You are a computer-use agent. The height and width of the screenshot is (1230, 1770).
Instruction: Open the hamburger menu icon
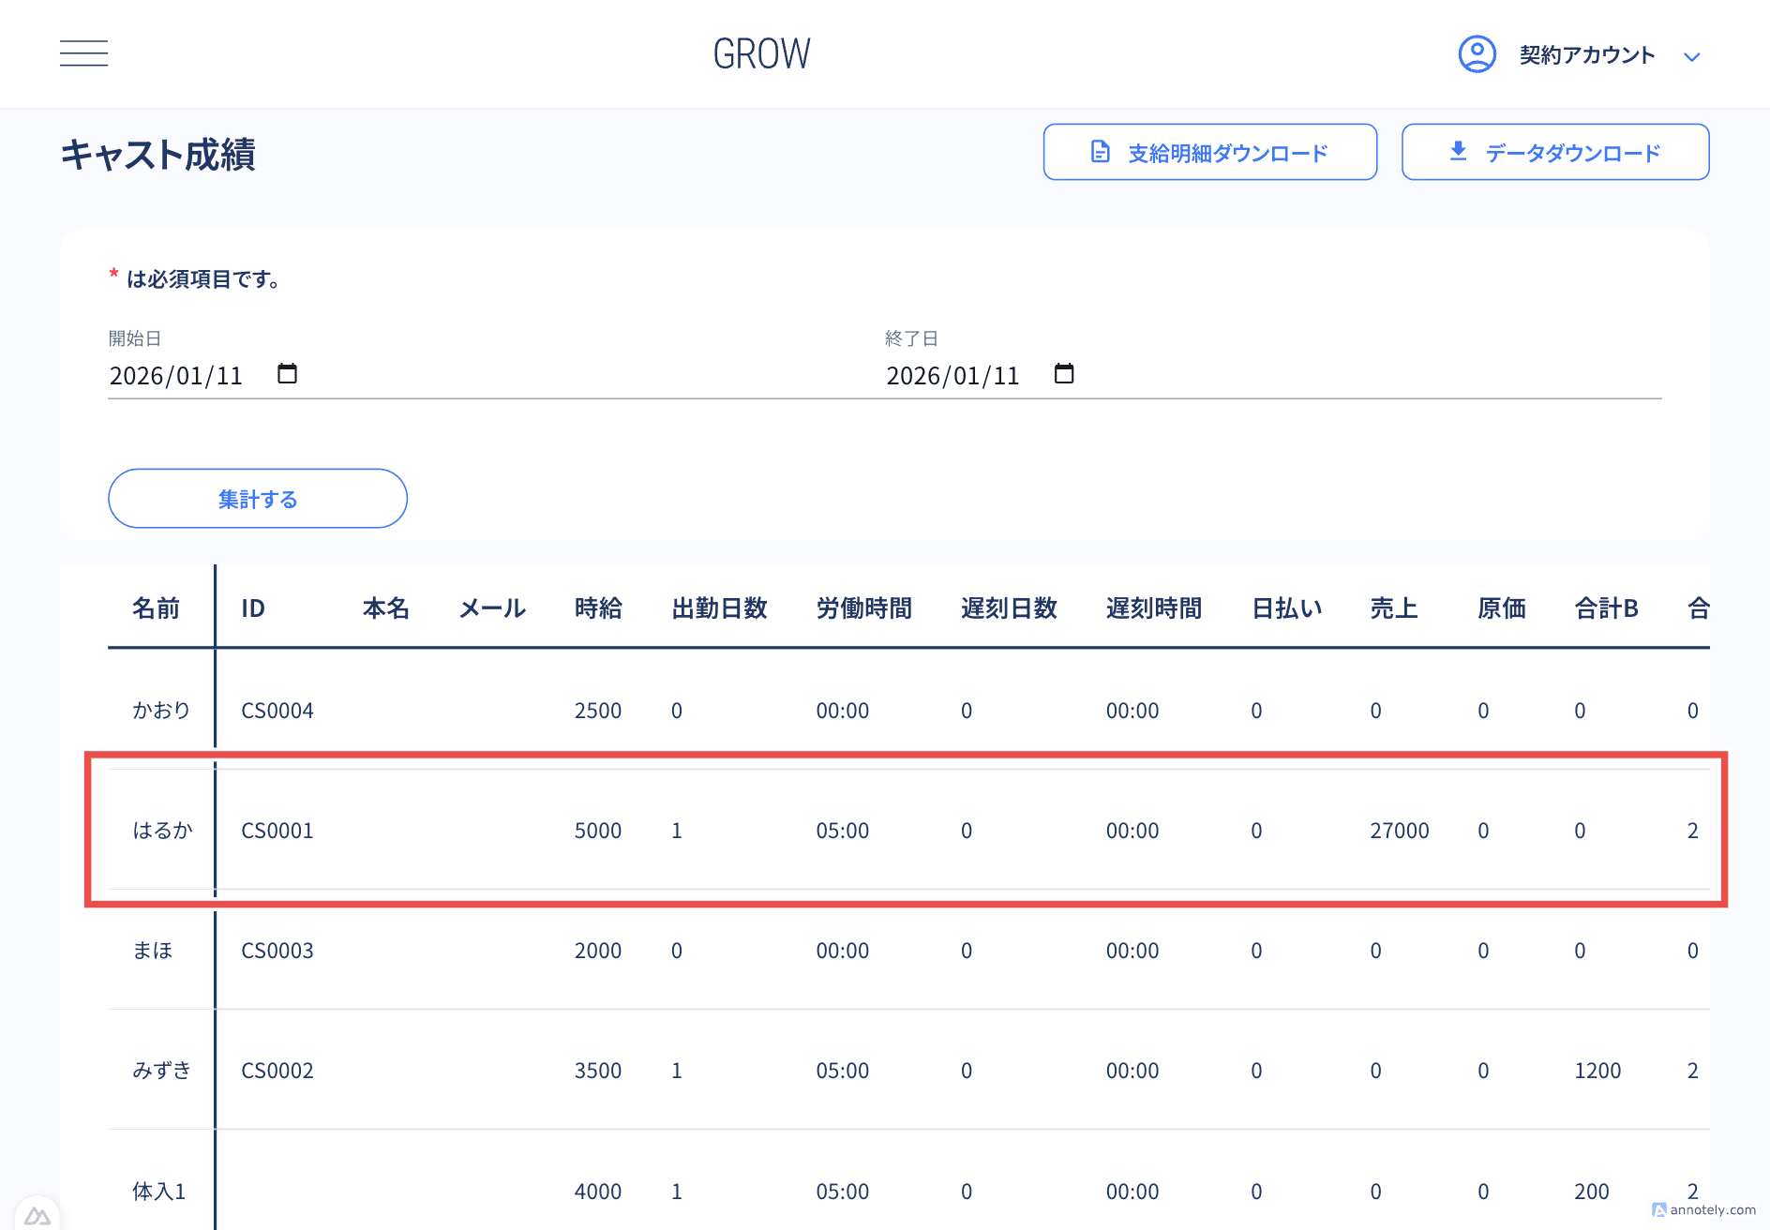coord(83,53)
